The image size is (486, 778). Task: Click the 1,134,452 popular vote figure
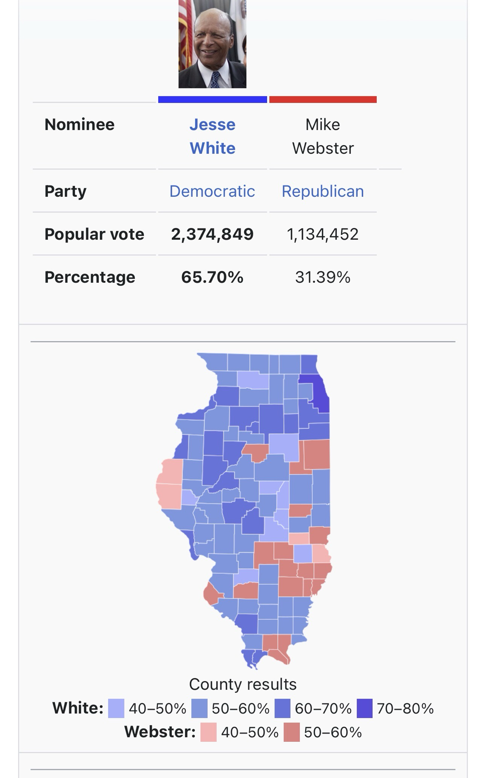coord(323,234)
